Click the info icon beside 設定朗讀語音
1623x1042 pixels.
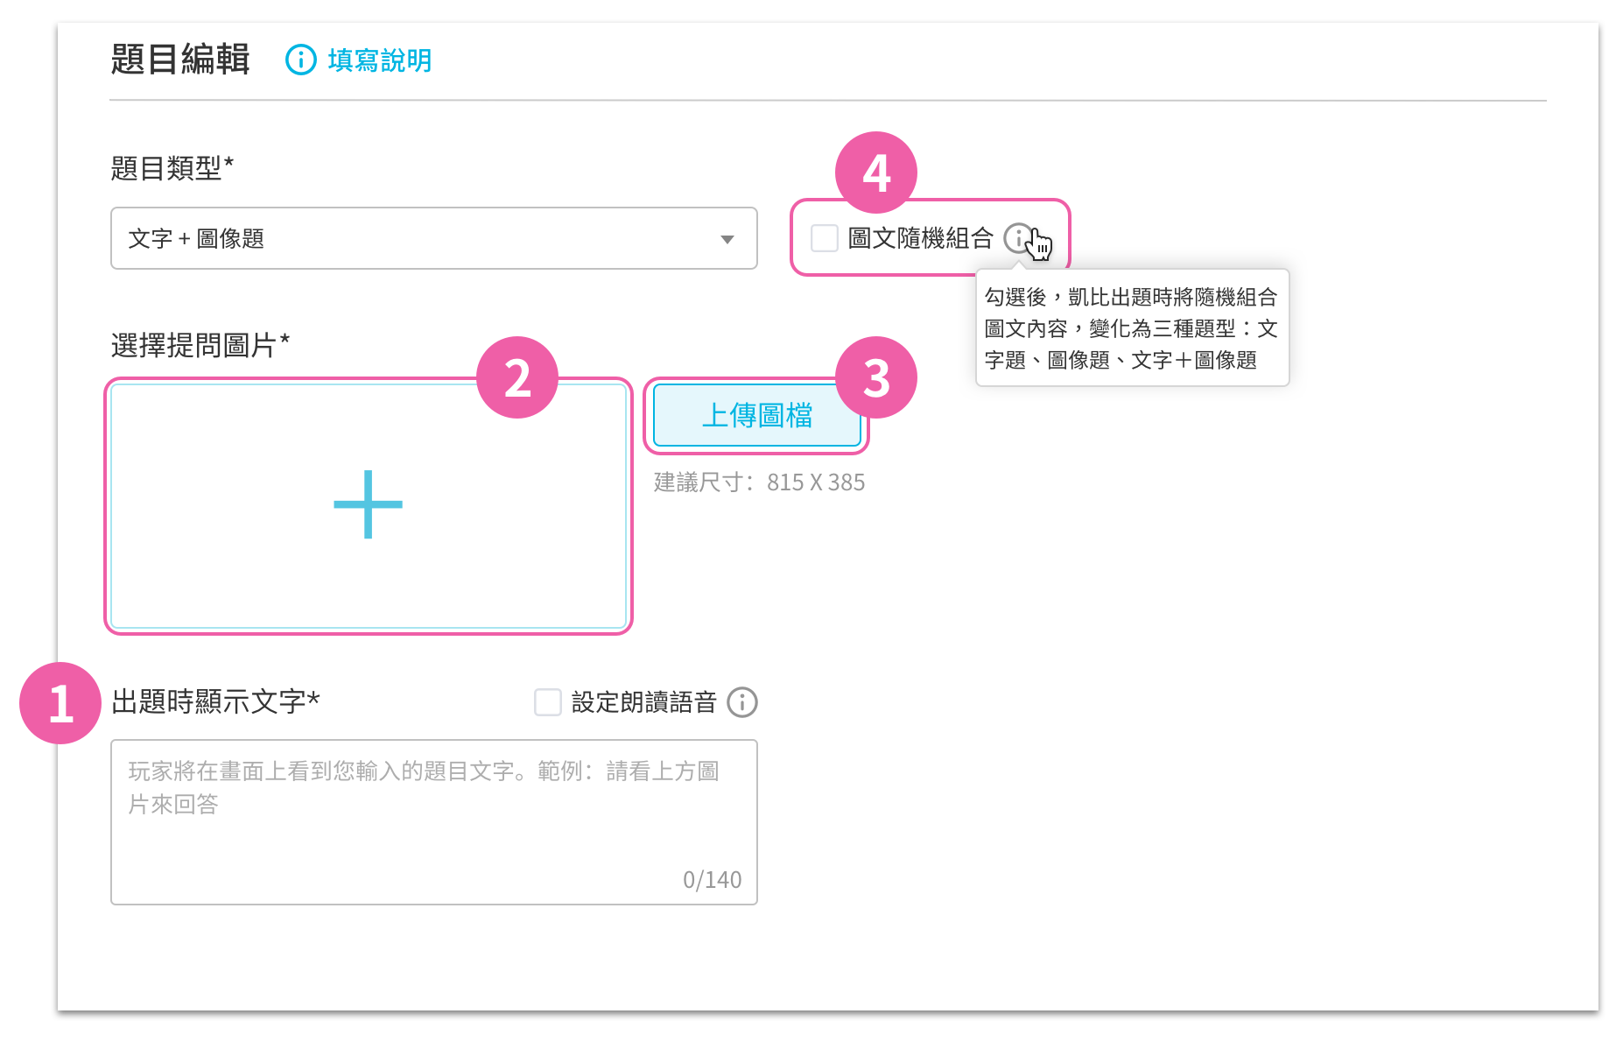[x=742, y=702]
